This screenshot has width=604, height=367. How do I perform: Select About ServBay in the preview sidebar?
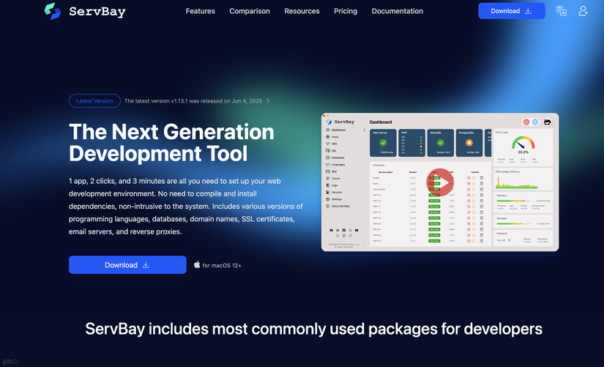pos(338,207)
